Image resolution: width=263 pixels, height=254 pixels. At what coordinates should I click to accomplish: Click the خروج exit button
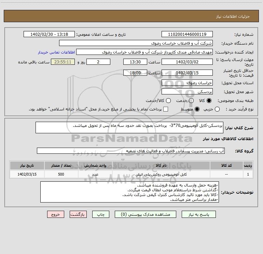tap(56, 214)
